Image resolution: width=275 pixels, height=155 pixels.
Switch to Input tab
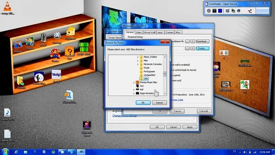pyautogui.click(x=160, y=33)
